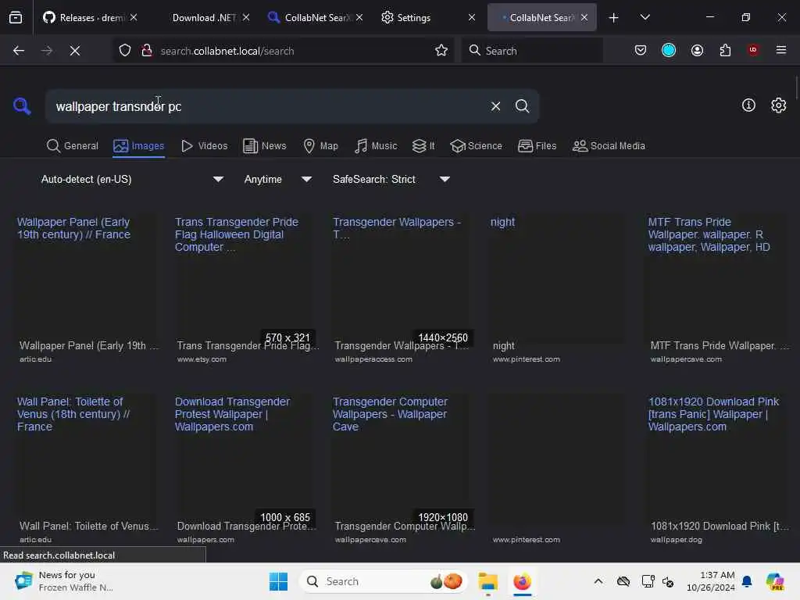Open File Explorer from the taskbar
This screenshot has width=800, height=600.
pos(487,581)
